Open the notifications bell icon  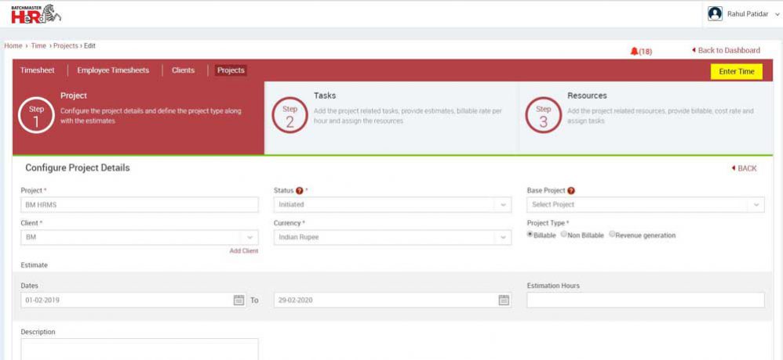pyautogui.click(x=635, y=51)
